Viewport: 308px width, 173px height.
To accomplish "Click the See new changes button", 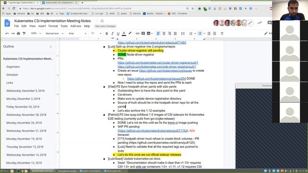I will [105, 26].
